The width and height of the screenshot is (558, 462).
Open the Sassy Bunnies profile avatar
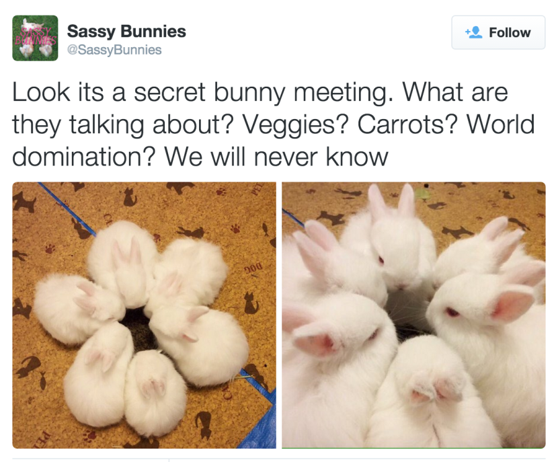pyautogui.click(x=35, y=38)
